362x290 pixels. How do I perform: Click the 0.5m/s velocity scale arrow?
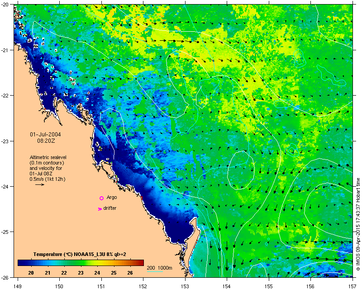pyautogui.click(x=40, y=184)
